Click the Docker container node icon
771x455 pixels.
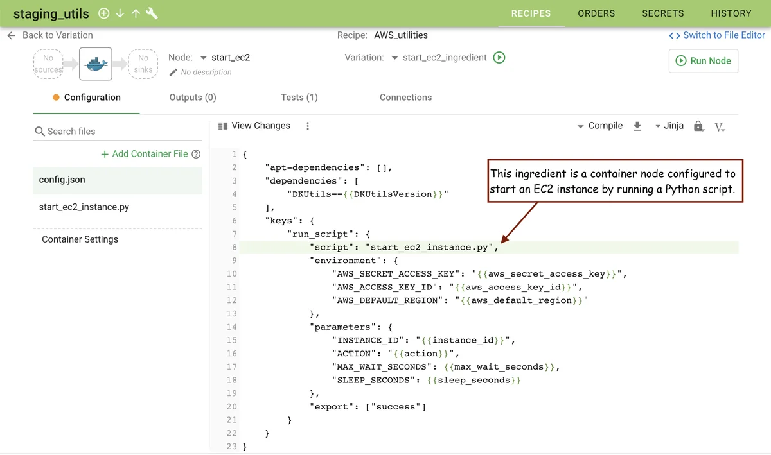point(96,64)
